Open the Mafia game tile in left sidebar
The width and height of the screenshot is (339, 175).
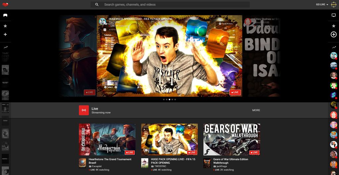coord(5,158)
